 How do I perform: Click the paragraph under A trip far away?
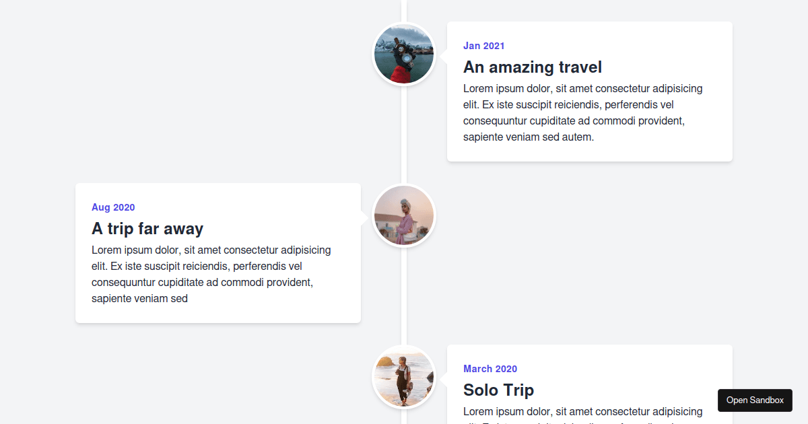coord(211,274)
